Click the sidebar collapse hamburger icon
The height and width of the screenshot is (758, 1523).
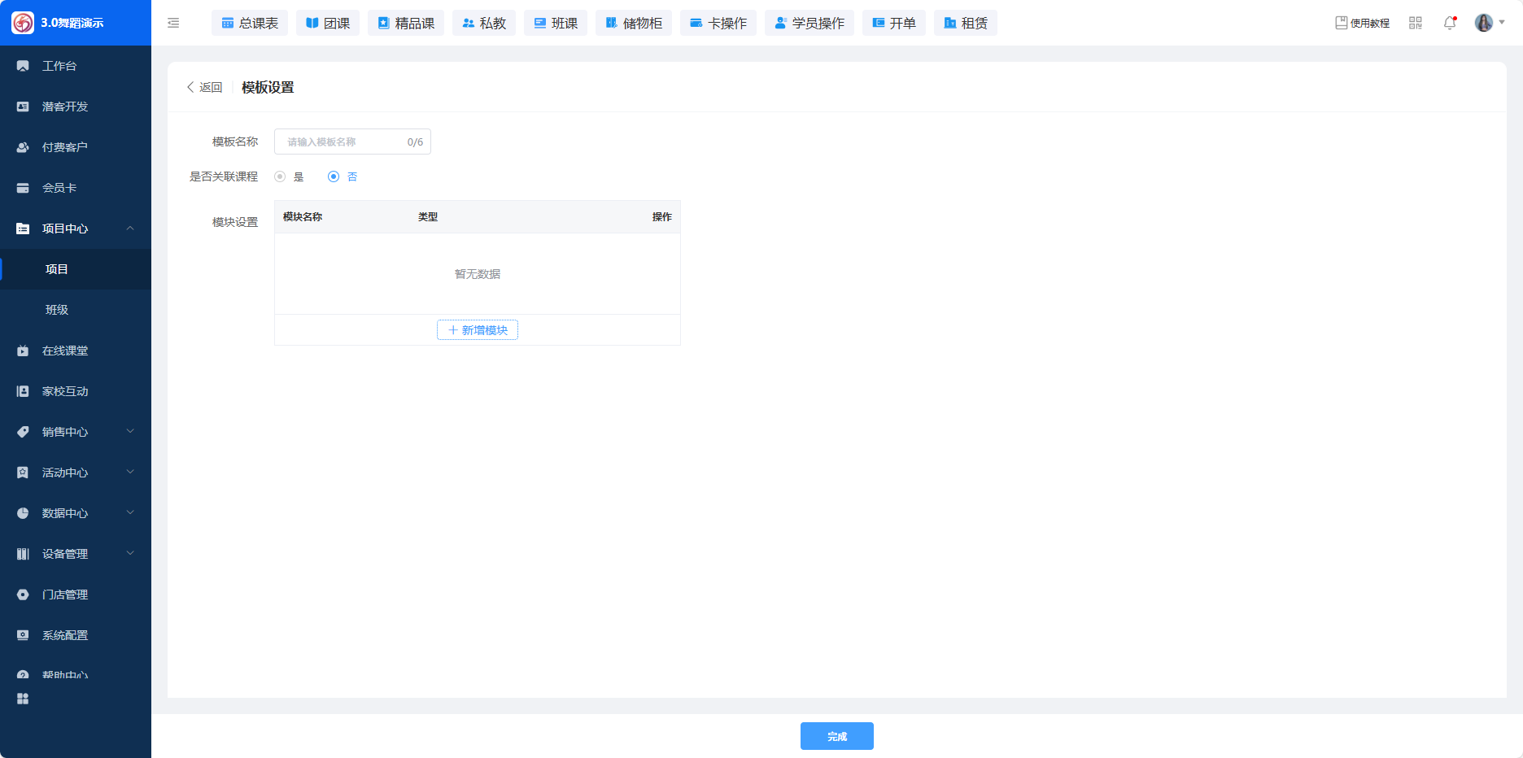coord(173,23)
